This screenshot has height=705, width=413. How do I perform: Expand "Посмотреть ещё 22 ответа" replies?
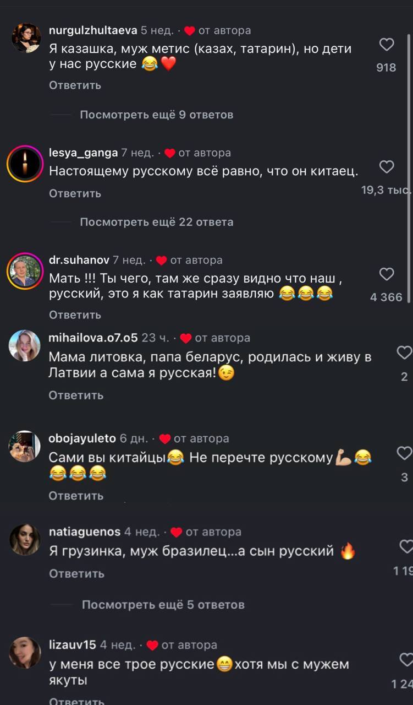click(x=157, y=222)
